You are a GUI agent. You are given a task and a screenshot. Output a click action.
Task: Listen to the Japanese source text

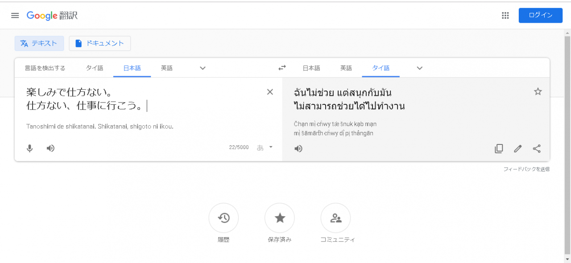(x=50, y=148)
